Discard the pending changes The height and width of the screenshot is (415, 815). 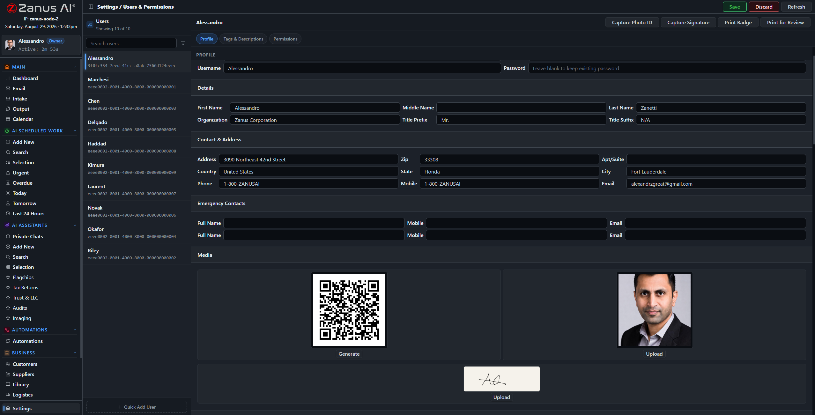point(764,7)
